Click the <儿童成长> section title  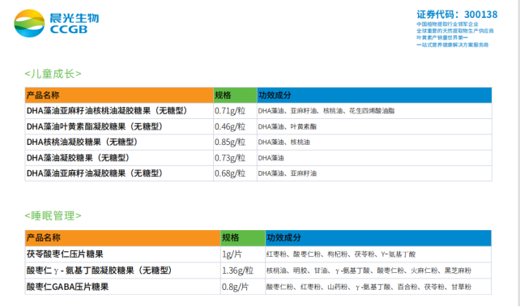53,74
